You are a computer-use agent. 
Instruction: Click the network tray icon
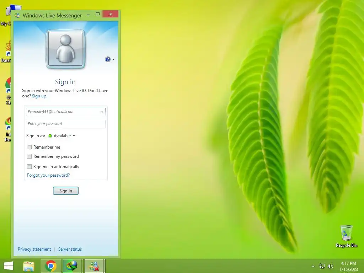click(322, 266)
